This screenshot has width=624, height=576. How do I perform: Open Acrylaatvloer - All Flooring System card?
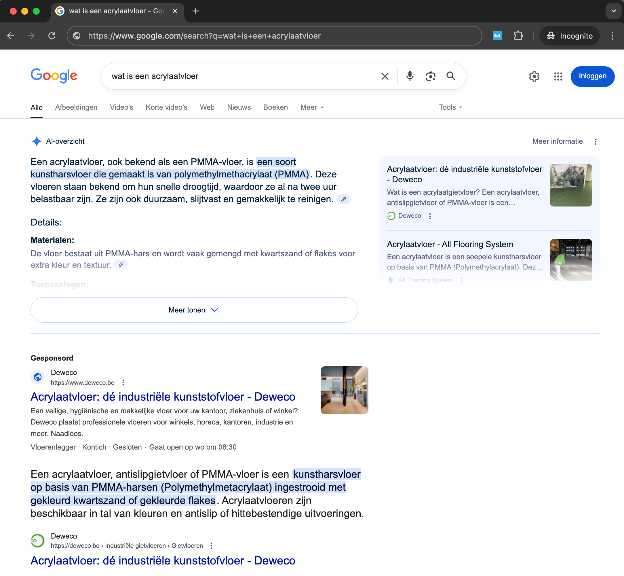pyautogui.click(x=450, y=244)
